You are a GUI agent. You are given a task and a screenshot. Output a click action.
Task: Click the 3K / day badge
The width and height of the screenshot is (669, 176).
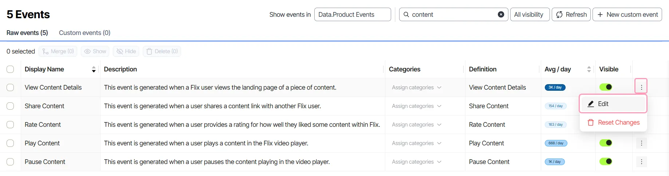[x=555, y=87]
